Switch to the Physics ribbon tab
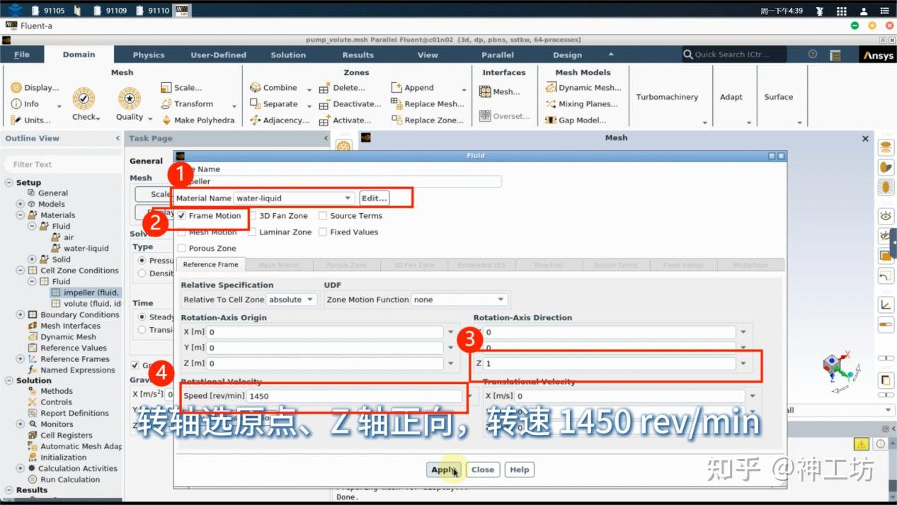897x505 pixels. click(149, 55)
